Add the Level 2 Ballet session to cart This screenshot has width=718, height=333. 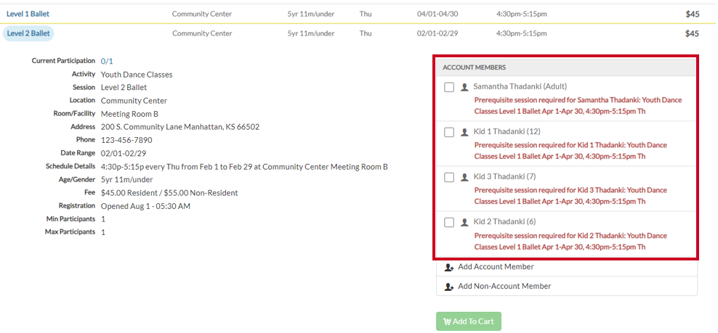tap(469, 321)
